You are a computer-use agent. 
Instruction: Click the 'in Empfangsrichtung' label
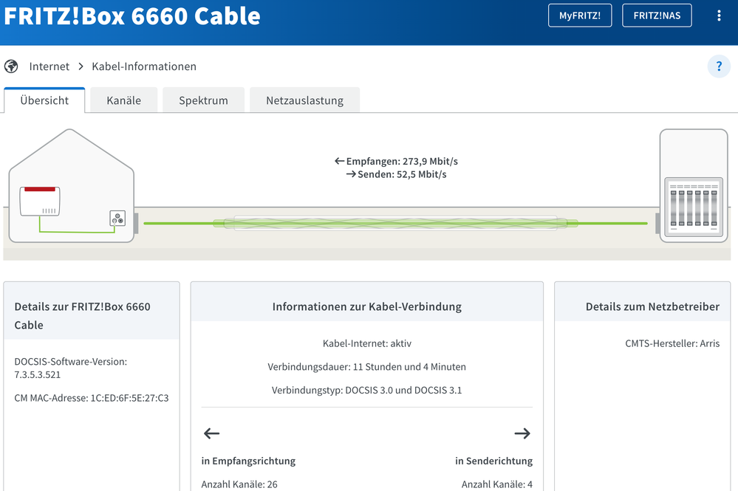coord(248,461)
